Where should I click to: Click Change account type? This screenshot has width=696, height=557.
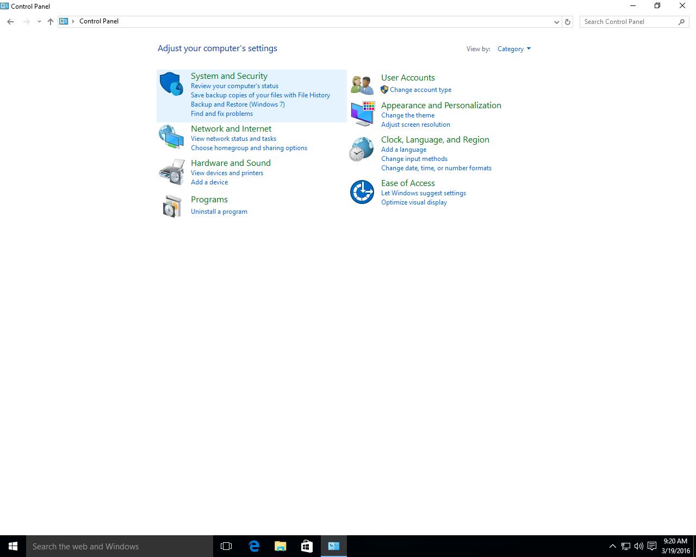(x=420, y=90)
